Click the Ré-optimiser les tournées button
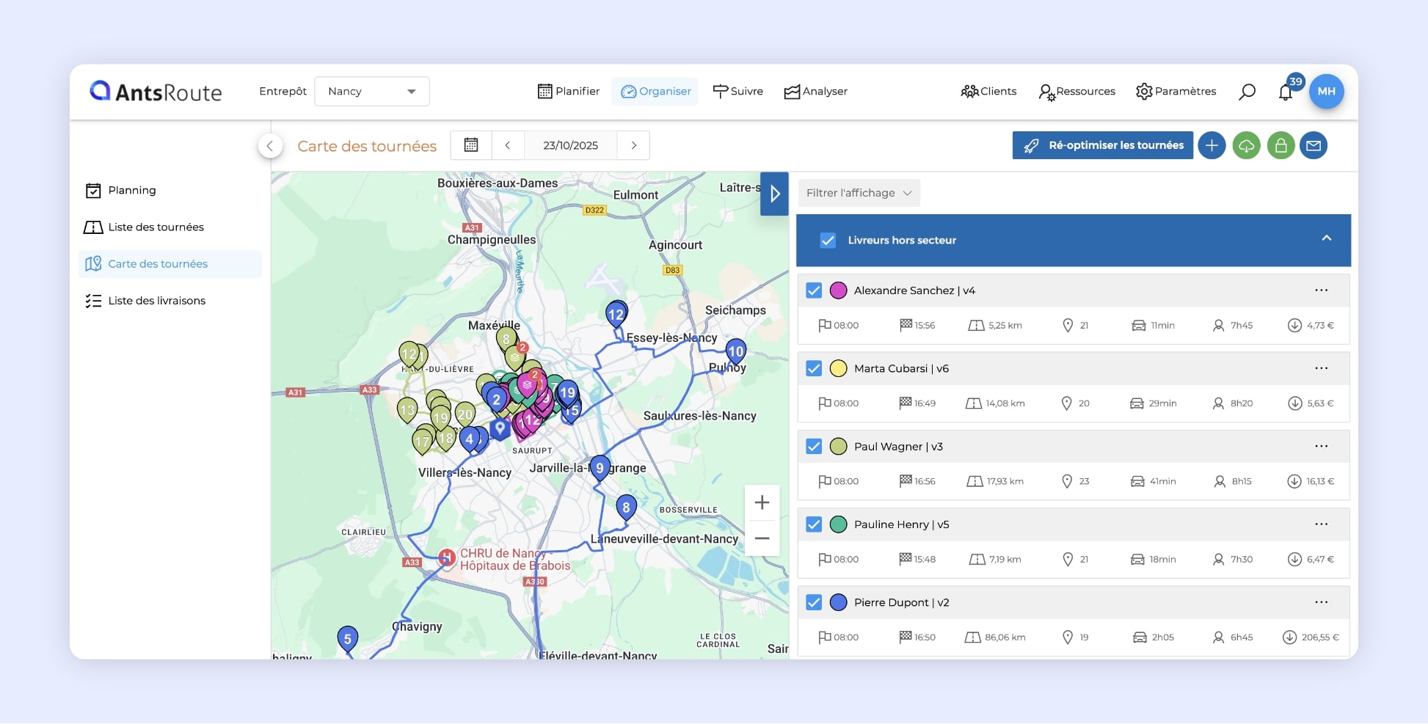Viewport: 1428px width, 724px height. coord(1102,145)
